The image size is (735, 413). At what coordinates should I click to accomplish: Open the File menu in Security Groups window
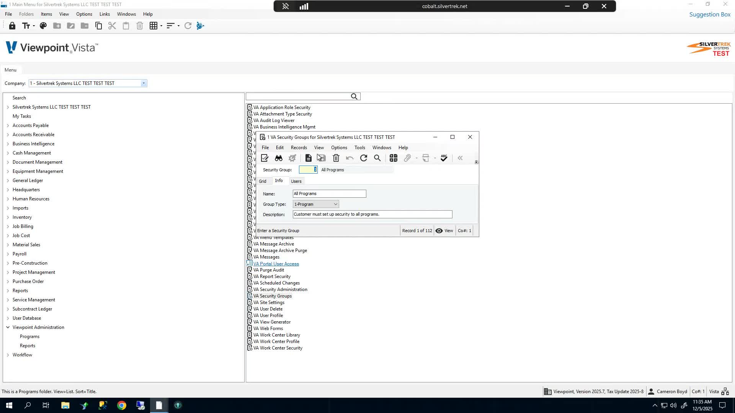point(265,148)
